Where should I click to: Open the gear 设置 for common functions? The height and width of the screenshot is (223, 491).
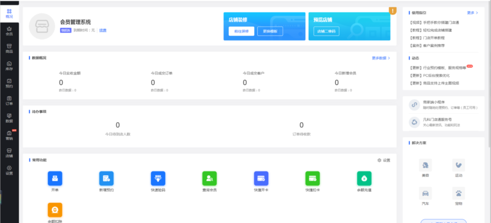pyautogui.click(x=384, y=160)
